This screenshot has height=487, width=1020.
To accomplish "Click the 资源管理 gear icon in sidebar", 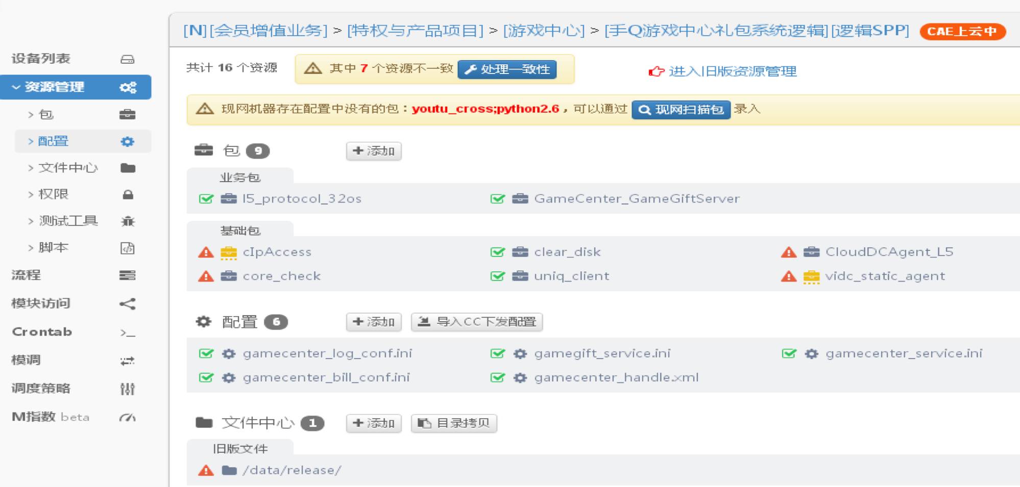I will coord(128,87).
